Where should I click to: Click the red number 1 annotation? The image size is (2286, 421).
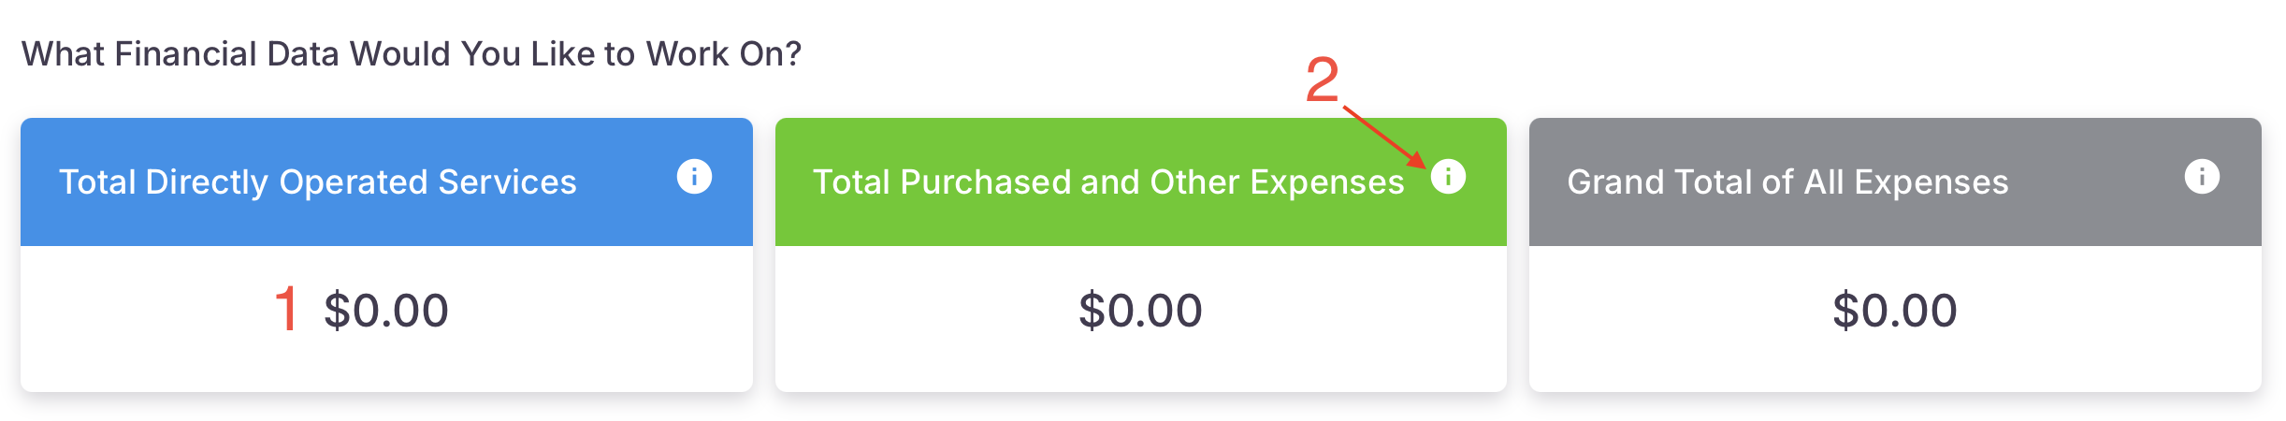click(286, 309)
